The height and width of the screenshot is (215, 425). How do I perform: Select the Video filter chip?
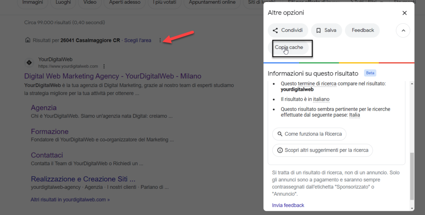pyautogui.click(x=90, y=3)
